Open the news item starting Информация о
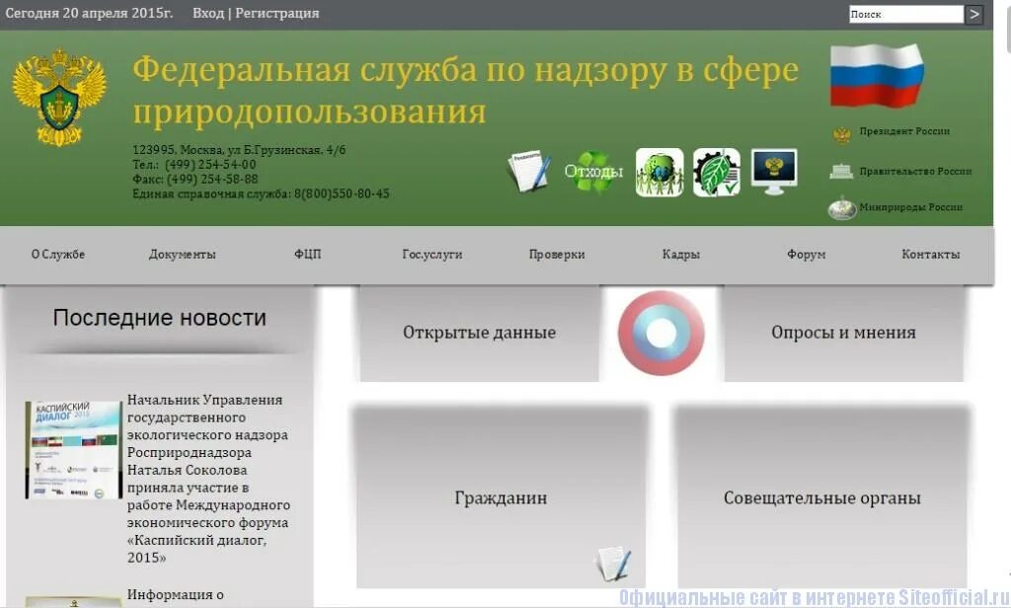 tap(176, 594)
